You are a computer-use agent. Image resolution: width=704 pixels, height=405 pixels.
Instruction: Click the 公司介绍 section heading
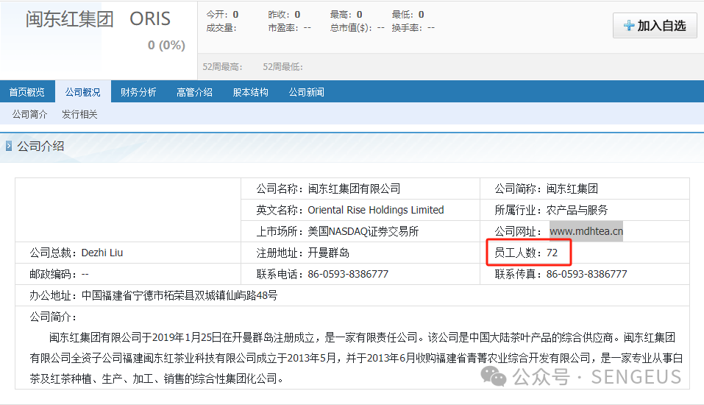(40, 146)
